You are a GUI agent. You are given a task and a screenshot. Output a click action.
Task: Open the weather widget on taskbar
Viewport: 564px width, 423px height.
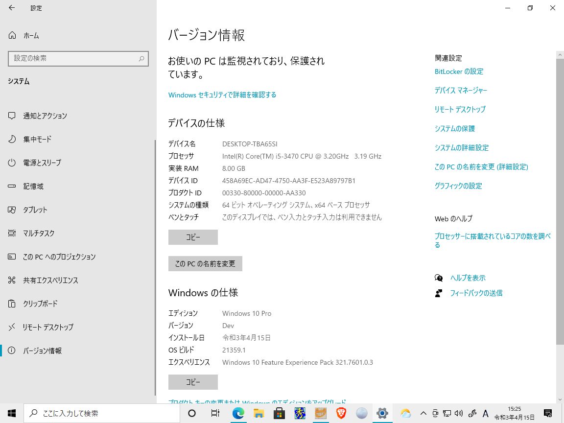(x=405, y=413)
